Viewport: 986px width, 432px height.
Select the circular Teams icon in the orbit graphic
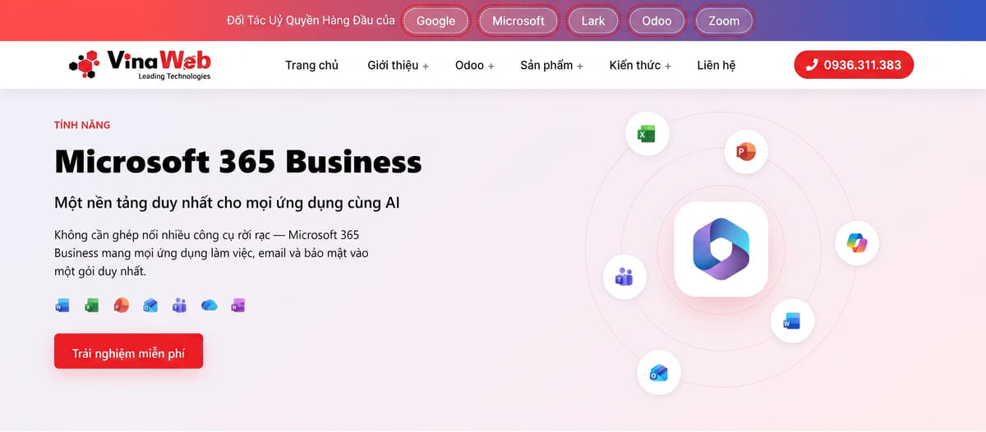point(624,277)
